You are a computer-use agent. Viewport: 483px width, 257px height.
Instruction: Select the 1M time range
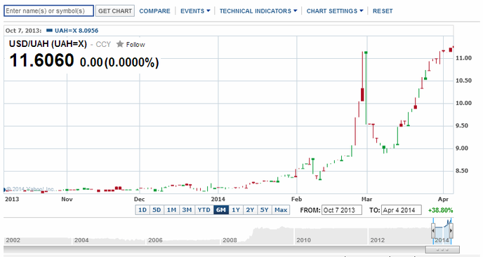tap(171, 210)
